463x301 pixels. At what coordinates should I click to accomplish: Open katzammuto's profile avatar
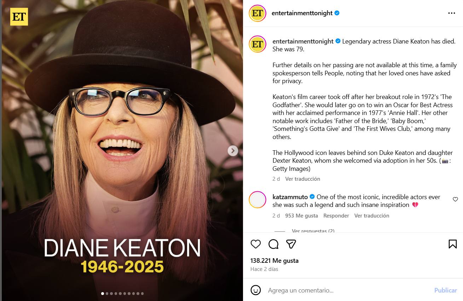point(257,199)
